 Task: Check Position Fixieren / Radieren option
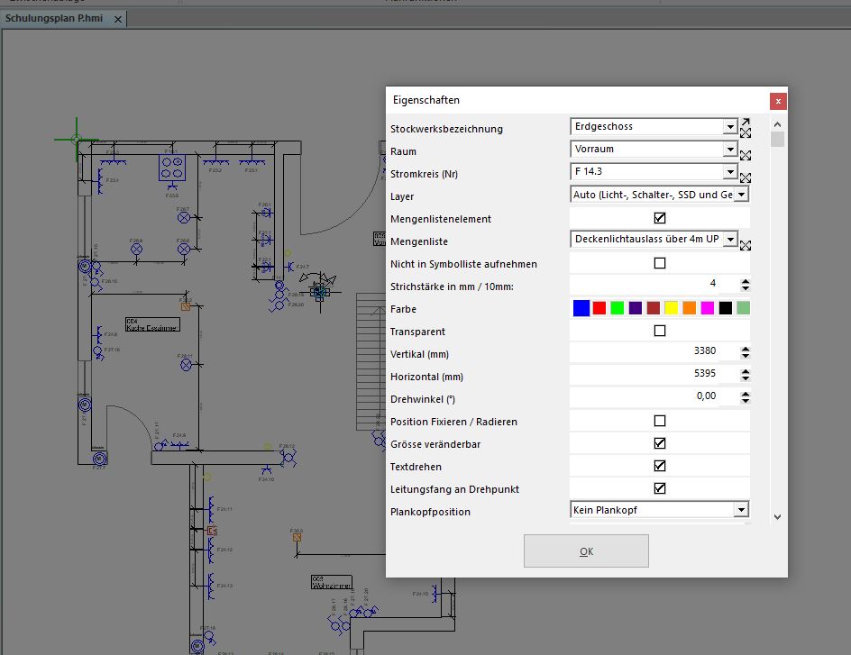coord(660,421)
